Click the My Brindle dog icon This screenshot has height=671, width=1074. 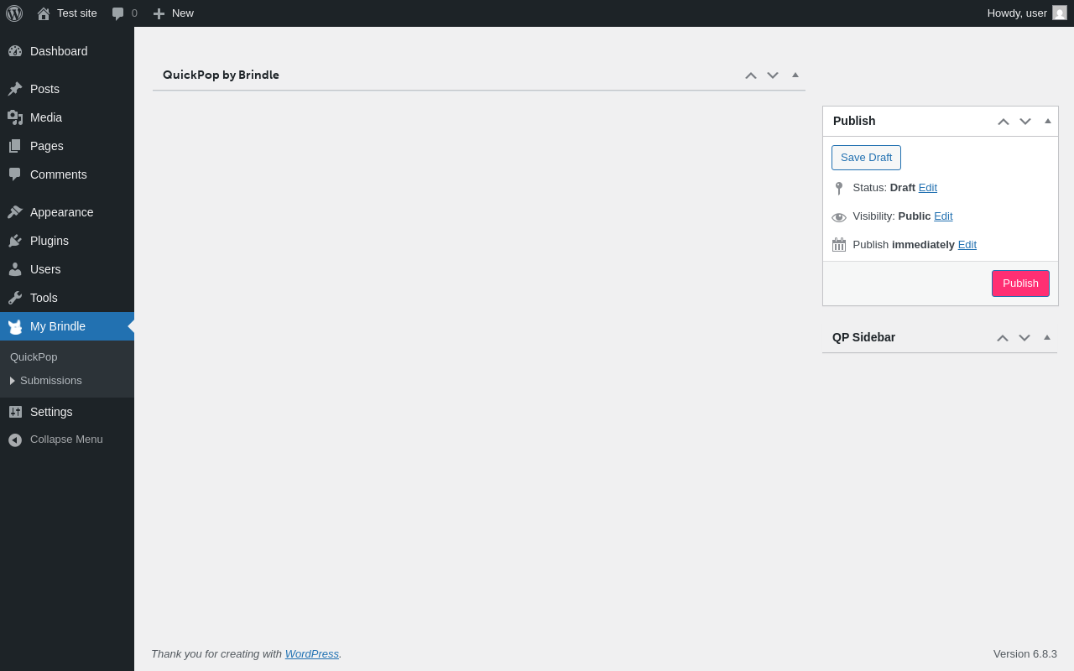pos(15,326)
